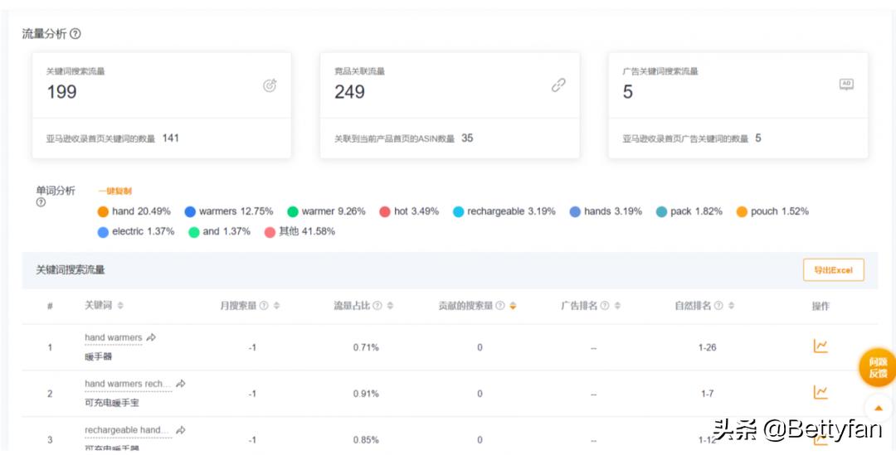The image size is (896, 455).
Task: Sort by 流量占比 column arrows
Action: pos(390,306)
